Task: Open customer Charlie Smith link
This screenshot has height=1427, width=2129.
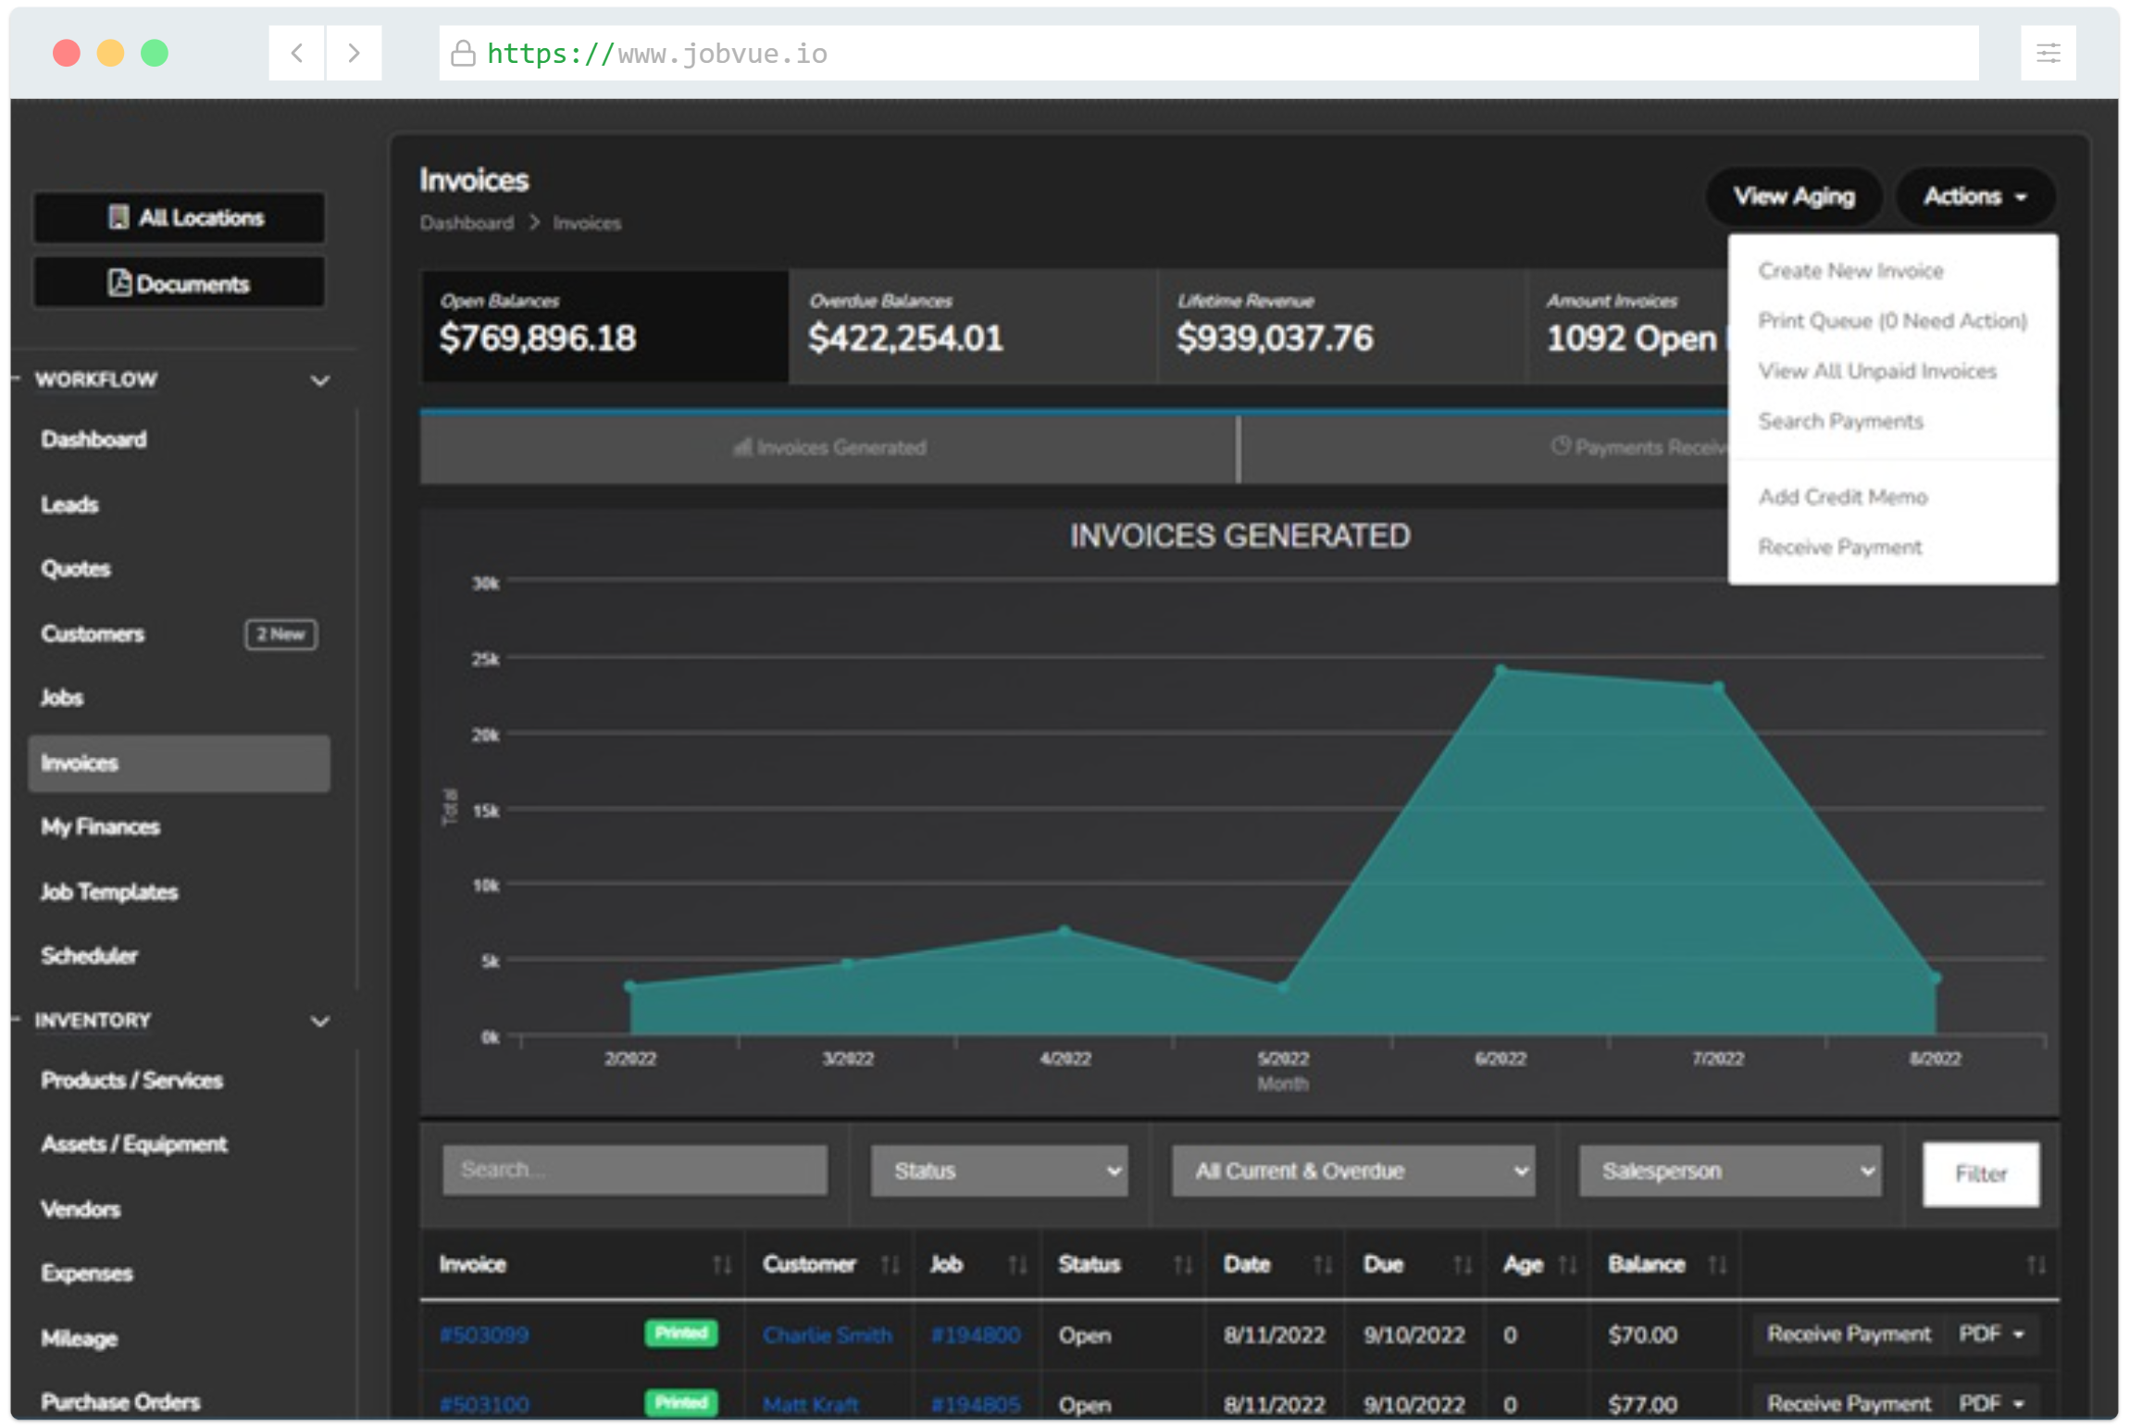Action: (828, 1335)
